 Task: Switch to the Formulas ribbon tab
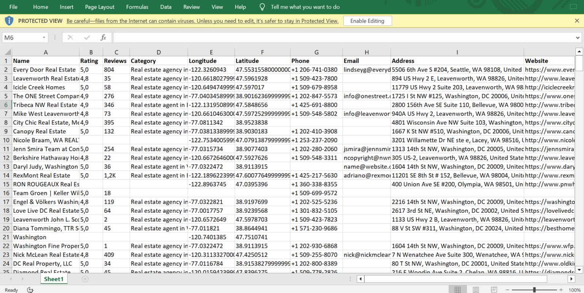[x=137, y=6]
